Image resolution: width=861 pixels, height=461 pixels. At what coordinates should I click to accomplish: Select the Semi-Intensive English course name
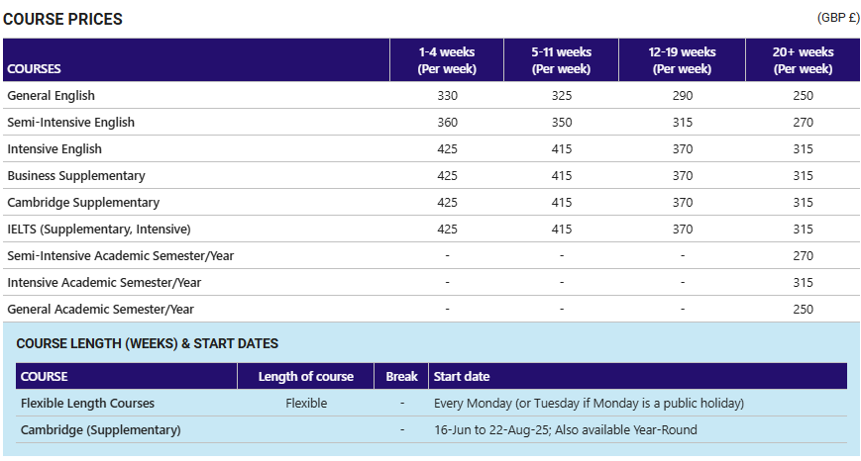pos(70,123)
